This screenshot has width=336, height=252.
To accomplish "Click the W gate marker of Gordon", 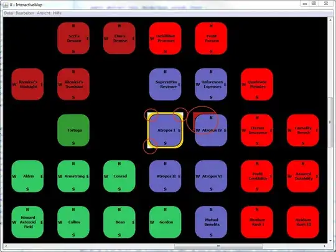I will click(x=152, y=222).
